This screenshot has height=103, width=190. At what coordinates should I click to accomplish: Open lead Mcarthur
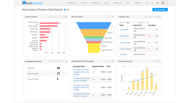(x=123, y=54)
